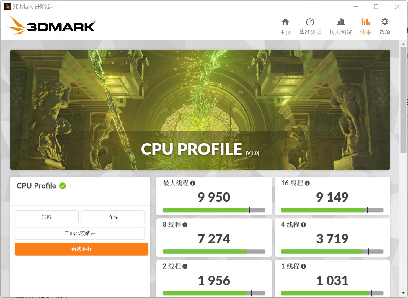Open the info icon beside 最大线程 score

[x=193, y=183]
